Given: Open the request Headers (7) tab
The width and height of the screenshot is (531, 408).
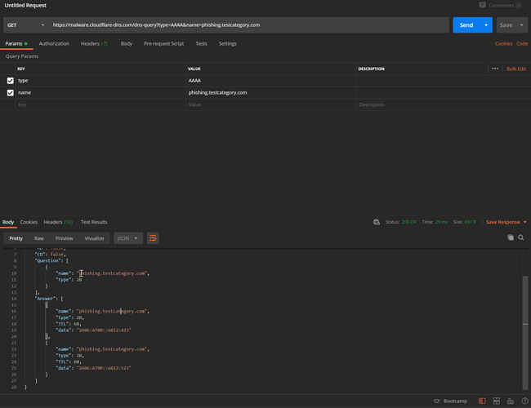Looking at the screenshot, I should (94, 43).
